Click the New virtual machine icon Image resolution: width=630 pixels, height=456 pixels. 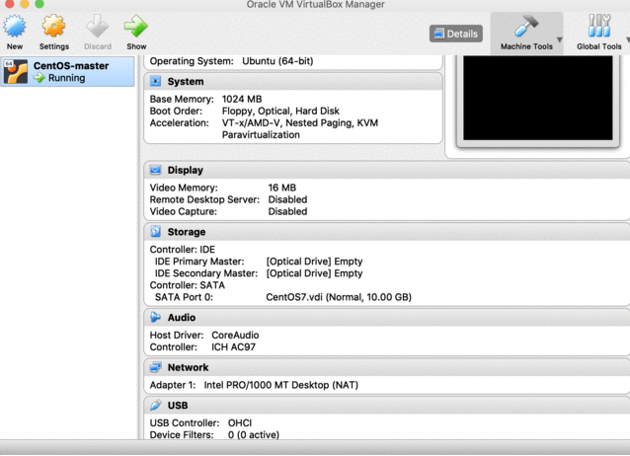tap(15, 27)
